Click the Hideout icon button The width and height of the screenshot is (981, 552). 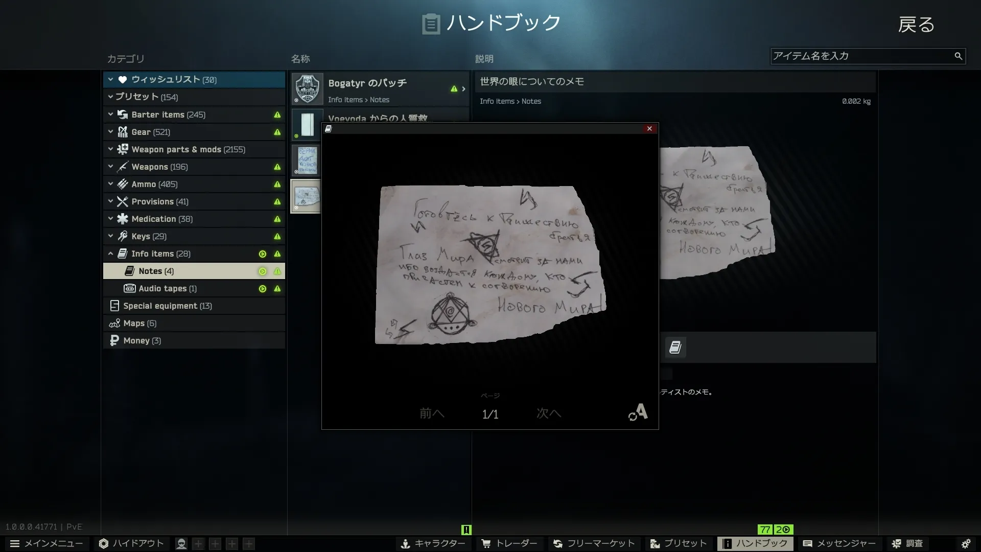click(x=131, y=544)
